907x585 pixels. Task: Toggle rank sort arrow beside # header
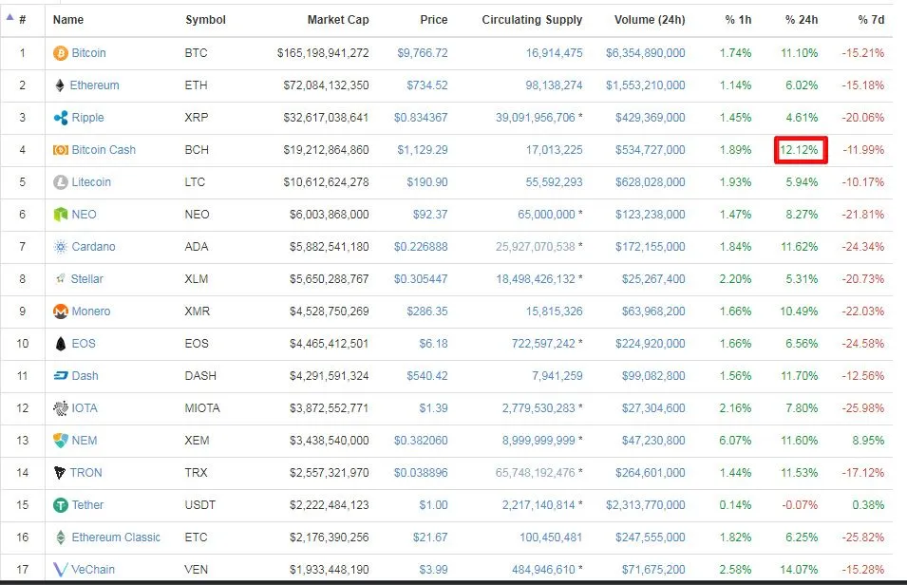pyautogui.click(x=9, y=17)
